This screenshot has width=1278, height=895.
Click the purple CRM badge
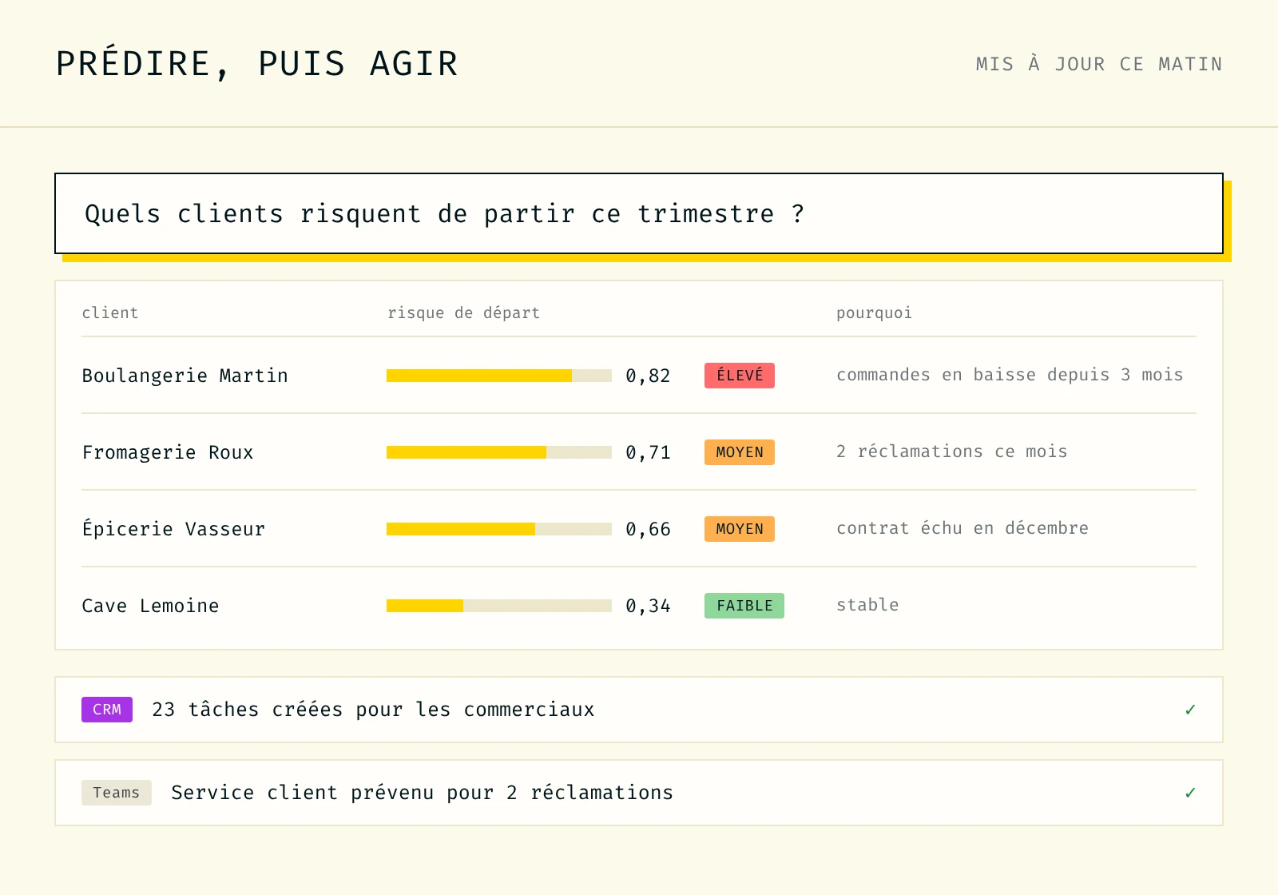coord(107,710)
